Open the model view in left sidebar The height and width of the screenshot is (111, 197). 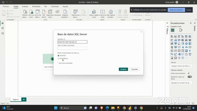[2, 33]
